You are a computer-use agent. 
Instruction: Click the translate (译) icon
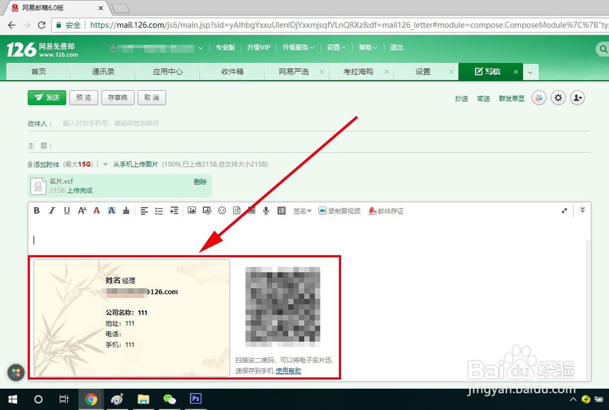(281, 211)
